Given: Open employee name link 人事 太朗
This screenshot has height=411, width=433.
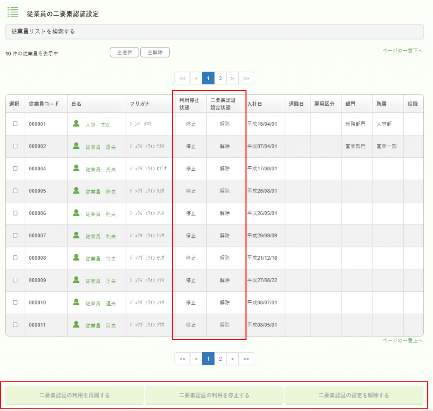Looking at the screenshot, I should (x=98, y=125).
